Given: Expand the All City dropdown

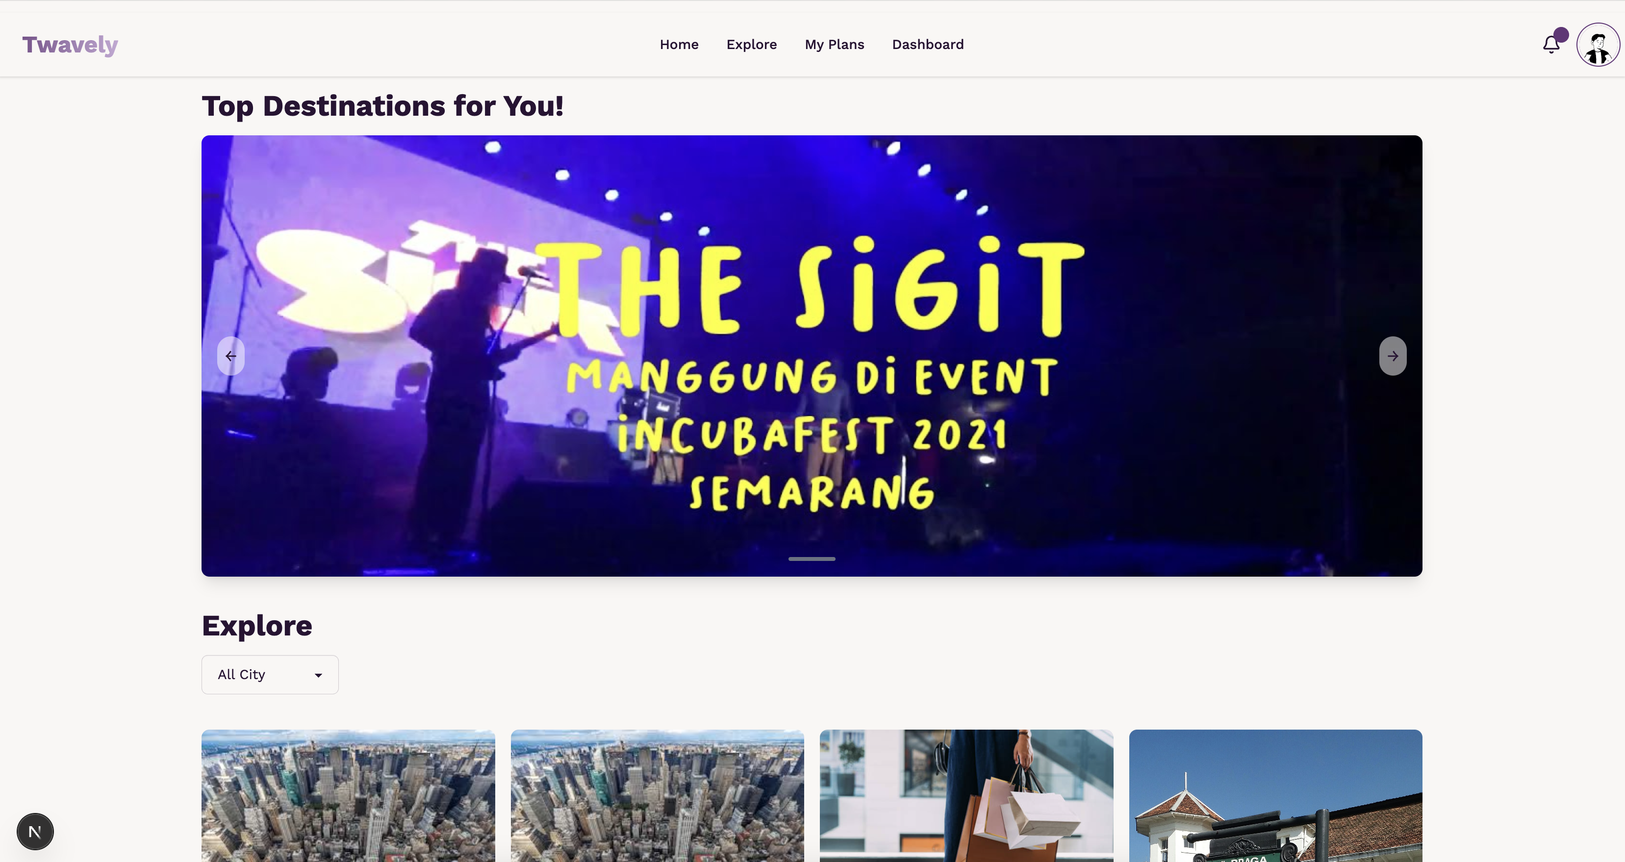Looking at the screenshot, I should pyautogui.click(x=270, y=675).
